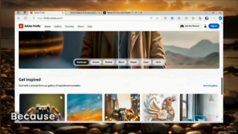
Task: Switch to the Text to Speech browser tab
Action: (84, 13)
